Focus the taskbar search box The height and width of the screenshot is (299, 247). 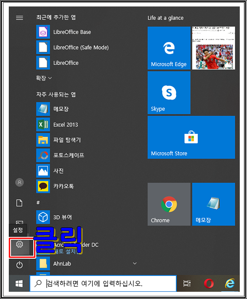point(103,283)
